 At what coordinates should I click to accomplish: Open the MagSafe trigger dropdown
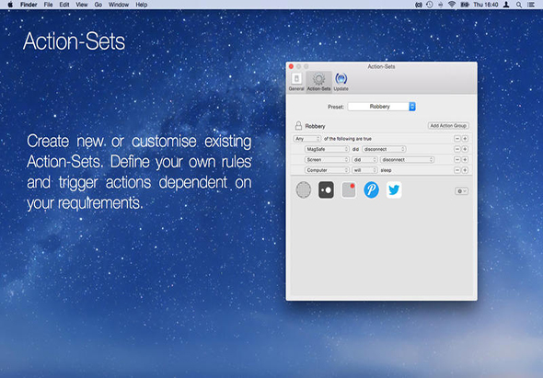[x=327, y=149]
